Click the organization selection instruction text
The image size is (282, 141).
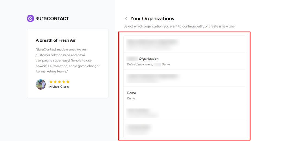tap(179, 26)
